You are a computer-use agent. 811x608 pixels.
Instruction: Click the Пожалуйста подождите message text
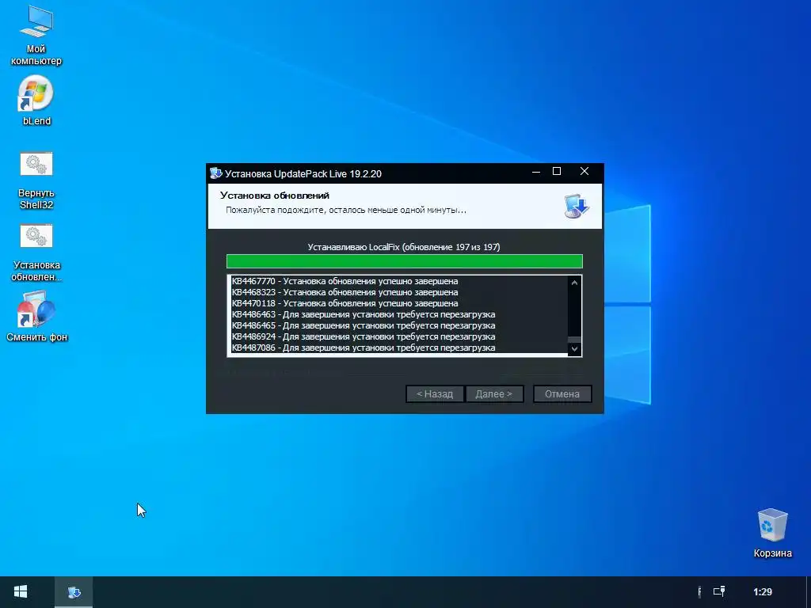coord(346,210)
